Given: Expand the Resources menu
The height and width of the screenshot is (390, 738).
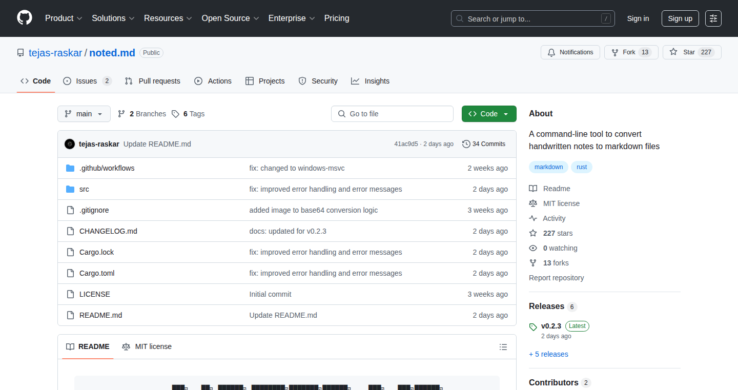Looking at the screenshot, I should click(168, 18).
